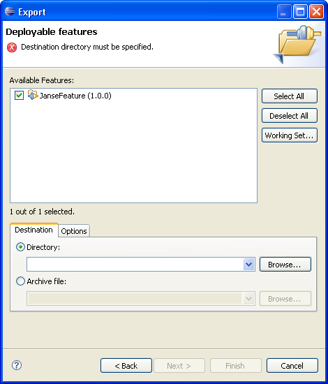Screen dimensions: 328x384
Task: Uncheck the JanseFeature (1.0.0) checkbox
Action: tap(19, 95)
